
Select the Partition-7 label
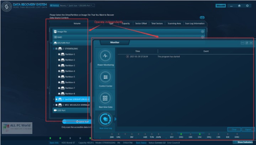(70, 88)
